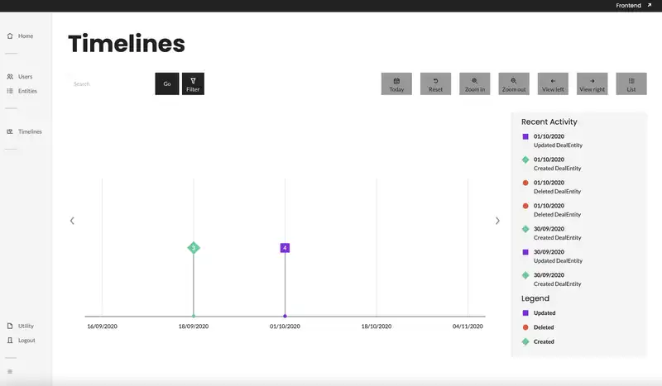Viewport: 662px width, 386px height.
Task: Switch to List view
Action: (631, 83)
